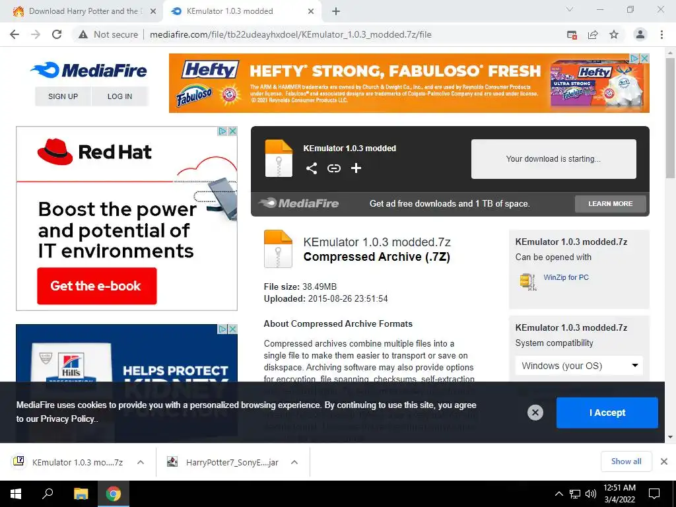Viewport: 676px width, 507px height.
Task: Close the Download Harry Potter tab
Action: point(153,11)
